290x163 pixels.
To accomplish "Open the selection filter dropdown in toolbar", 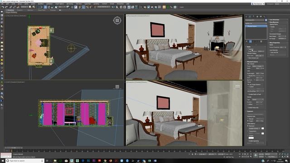I will pos(24,7).
